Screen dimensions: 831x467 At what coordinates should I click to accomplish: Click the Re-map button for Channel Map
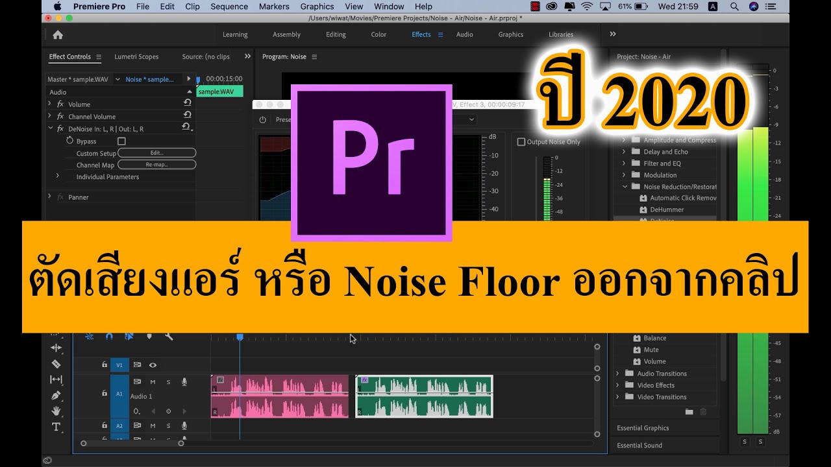tap(156, 165)
